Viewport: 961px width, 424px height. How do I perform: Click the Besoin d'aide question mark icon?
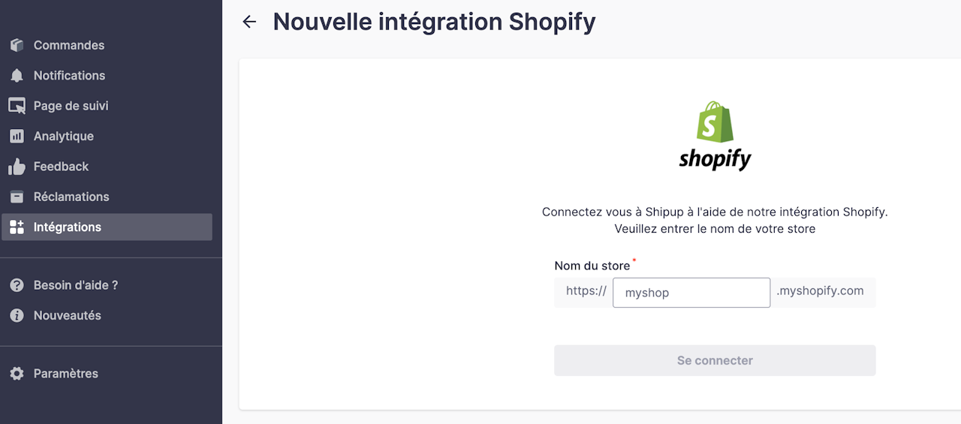click(x=17, y=285)
